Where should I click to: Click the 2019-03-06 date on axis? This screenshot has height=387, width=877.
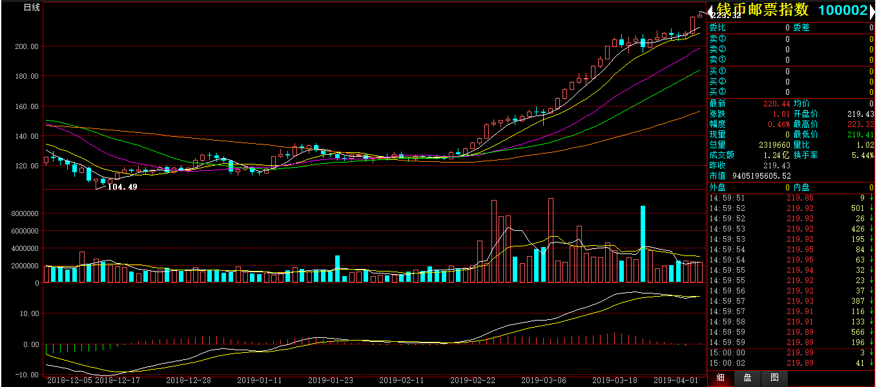click(544, 381)
